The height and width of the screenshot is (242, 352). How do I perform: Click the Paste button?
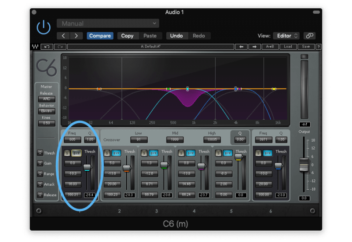150,36
